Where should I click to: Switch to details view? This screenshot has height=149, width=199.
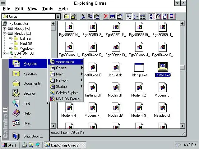tap(143, 16)
